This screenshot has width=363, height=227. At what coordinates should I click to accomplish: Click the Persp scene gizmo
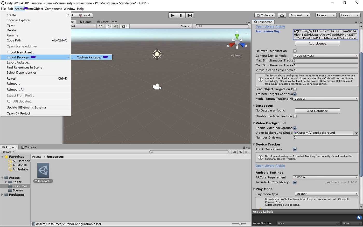click(236, 55)
